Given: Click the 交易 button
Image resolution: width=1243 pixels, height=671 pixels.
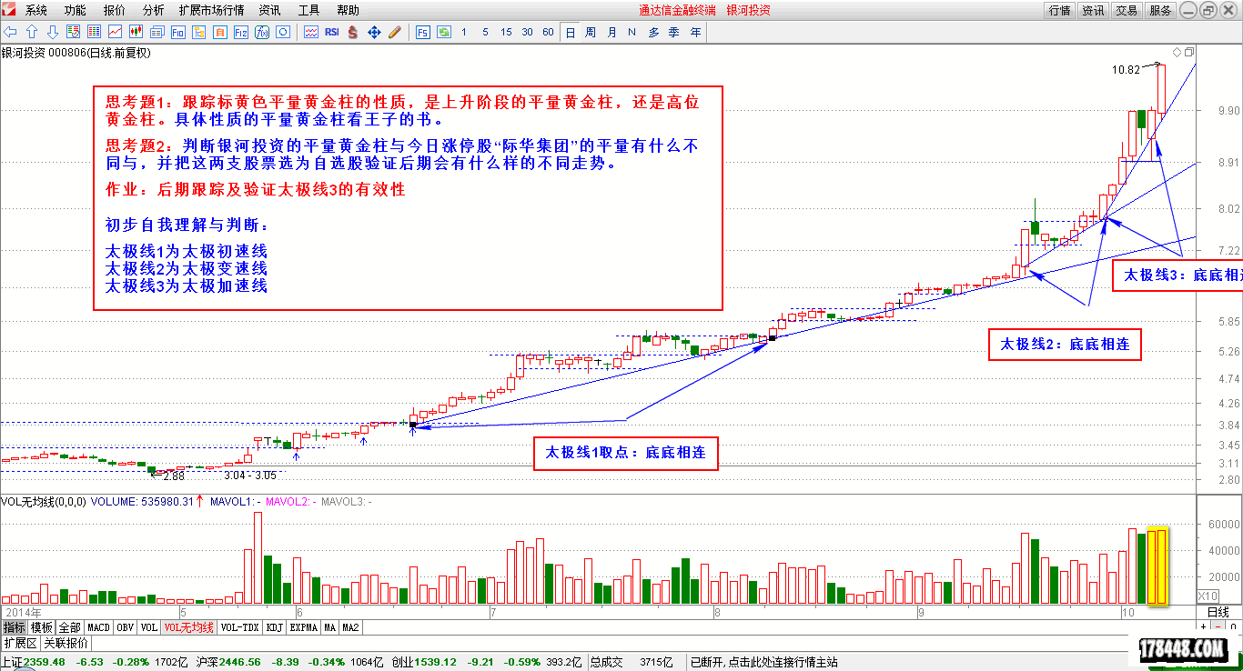Looking at the screenshot, I should 1127,10.
